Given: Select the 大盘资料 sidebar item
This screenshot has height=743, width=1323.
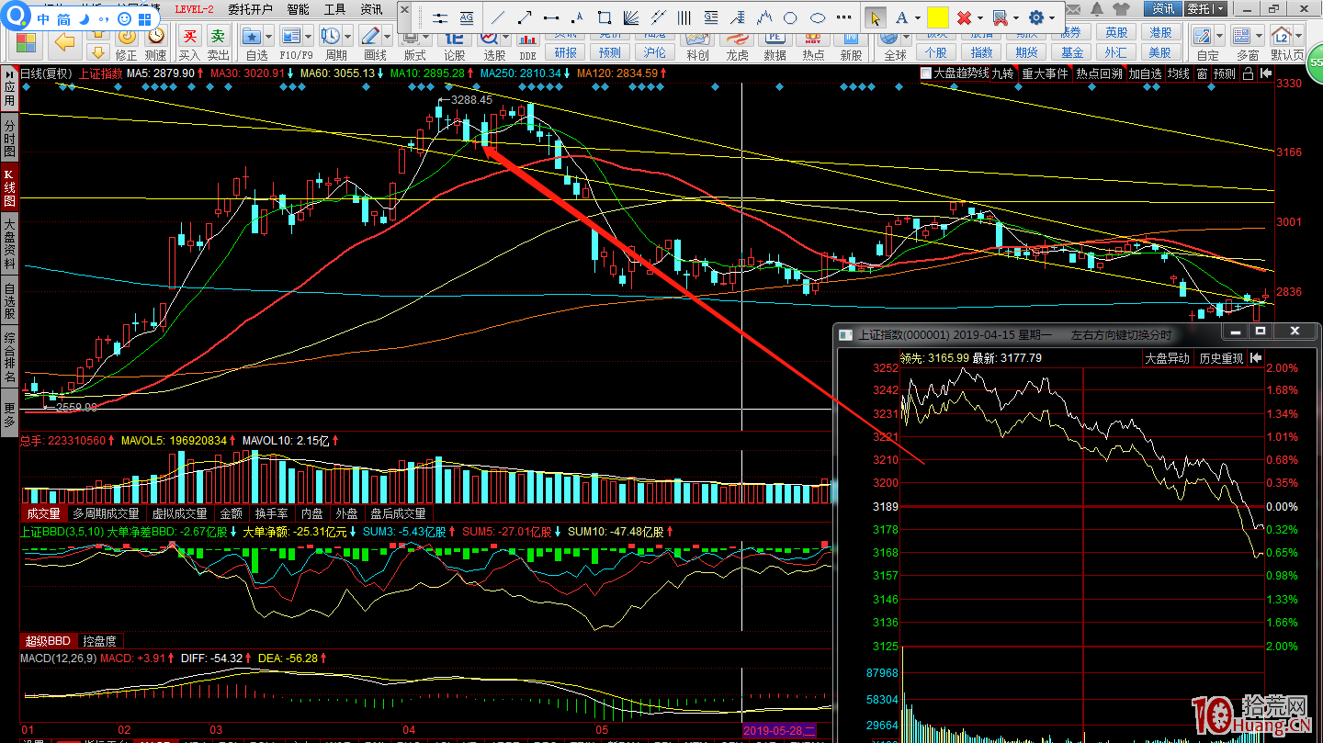Looking at the screenshot, I should point(9,242).
